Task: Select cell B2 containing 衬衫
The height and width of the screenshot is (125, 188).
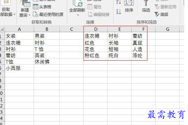Action: tap(47, 42)
